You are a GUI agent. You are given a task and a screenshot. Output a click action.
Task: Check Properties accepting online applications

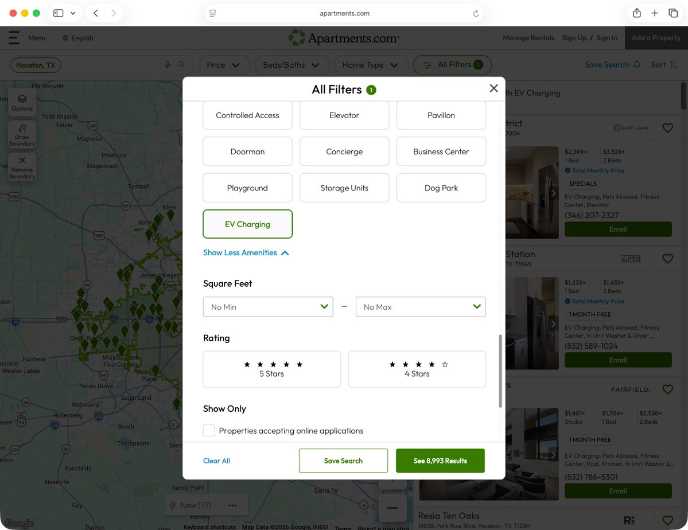click(x=209, y=430)
